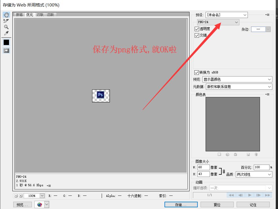The image size is (278, 209).
Task: Select the Hand tool
Action: click(x=6, y=15)
